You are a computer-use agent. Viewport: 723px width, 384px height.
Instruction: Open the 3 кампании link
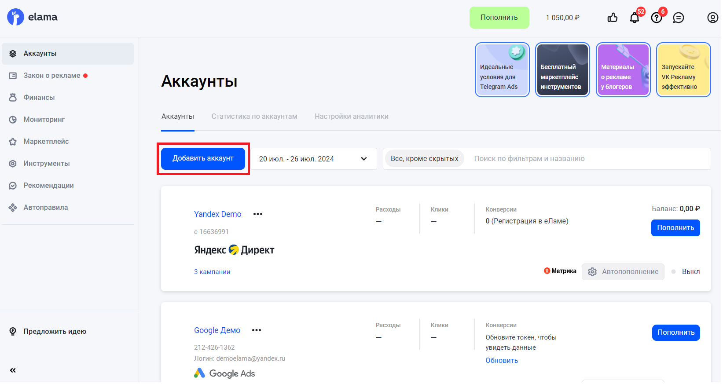point(212,272)
